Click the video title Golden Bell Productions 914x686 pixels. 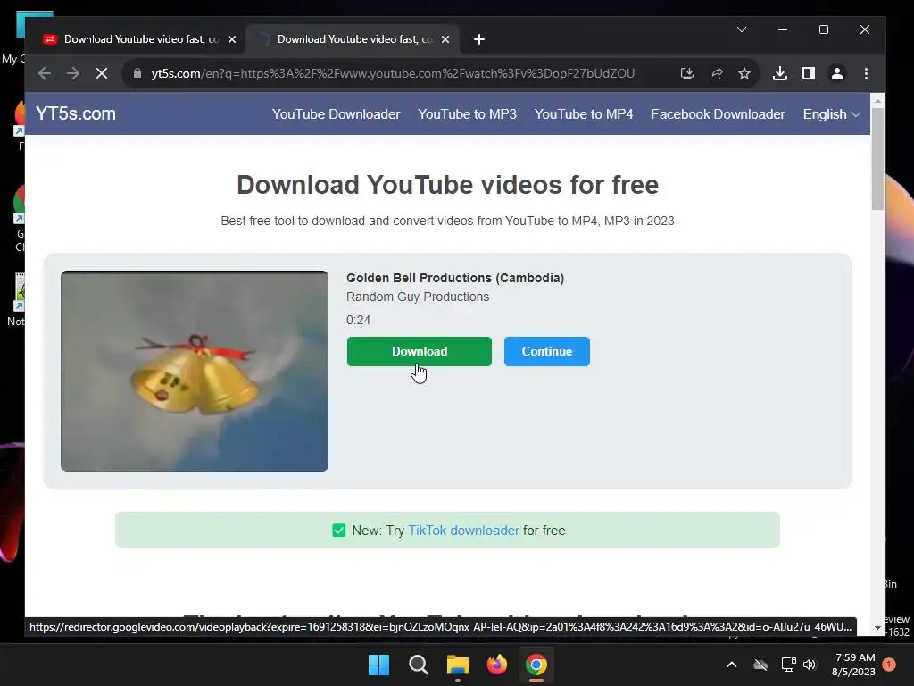coord(455,278)
